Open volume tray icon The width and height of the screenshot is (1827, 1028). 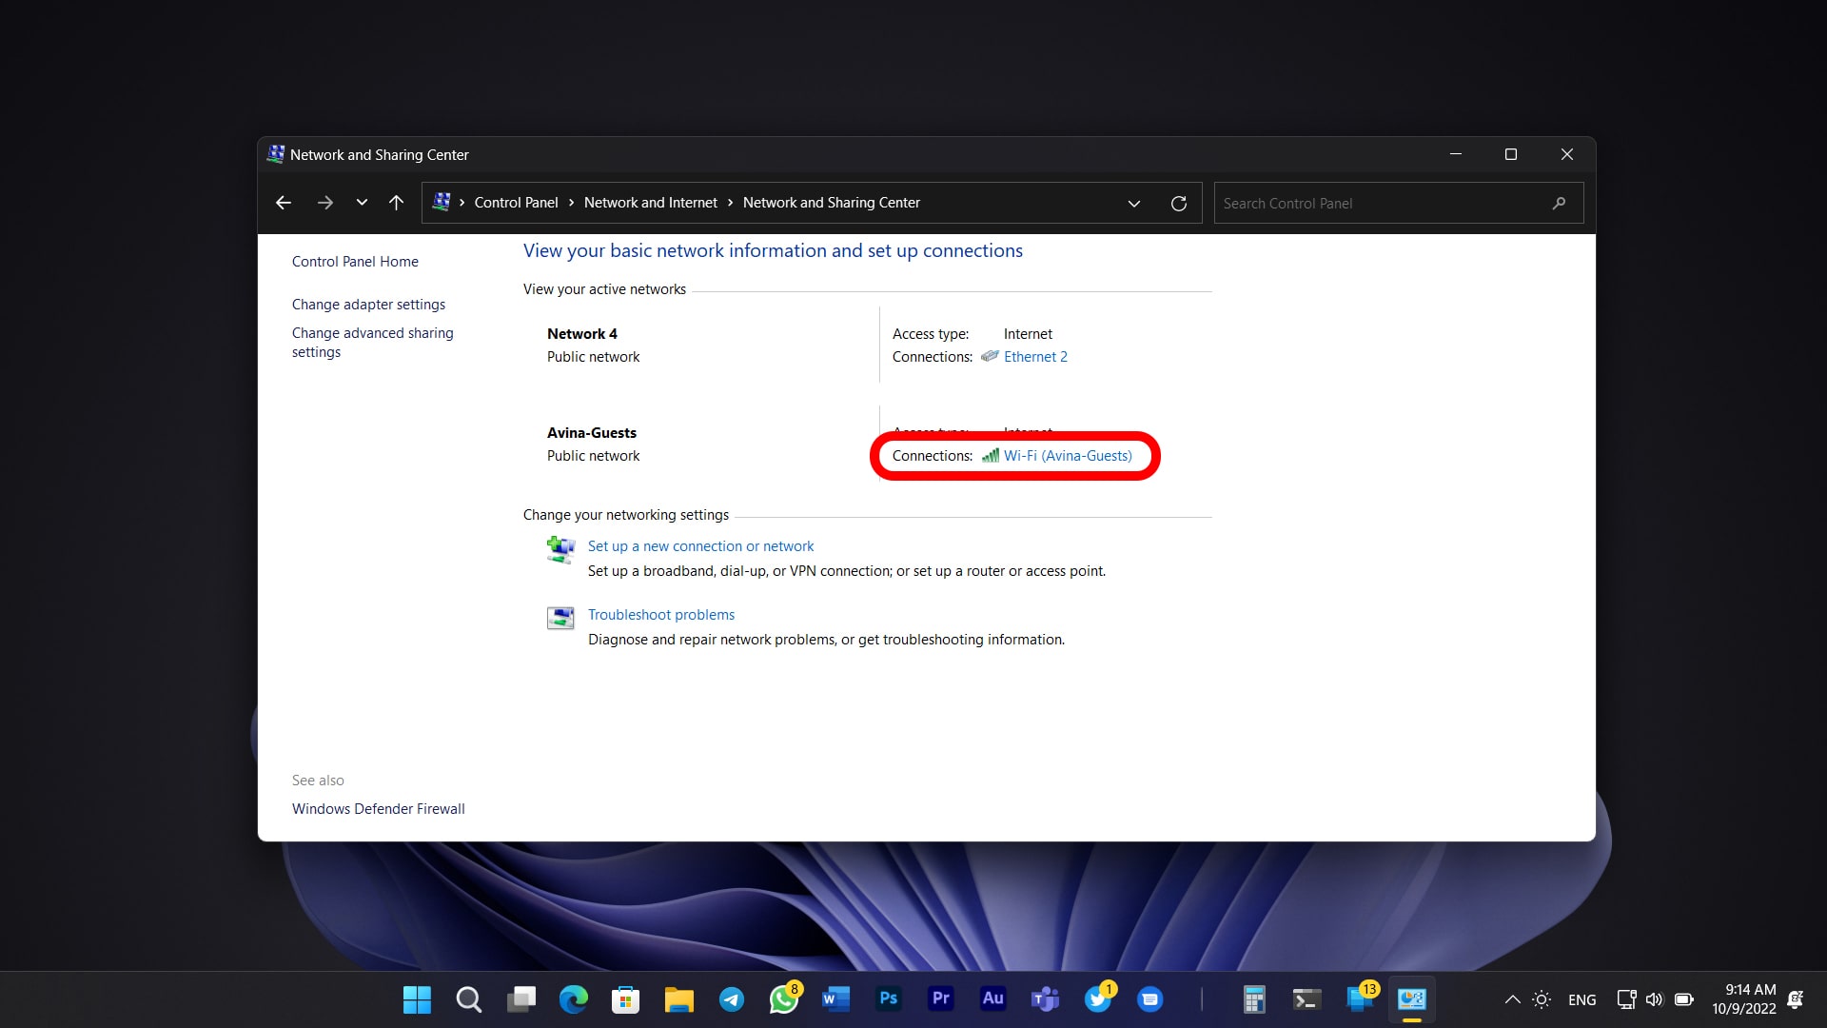1654,999
